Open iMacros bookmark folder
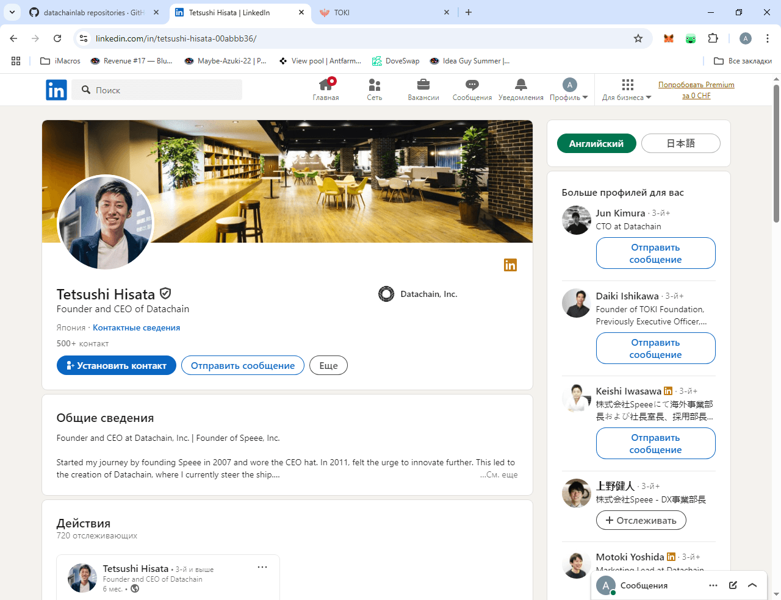781x600 pixels. pos(60,61)
